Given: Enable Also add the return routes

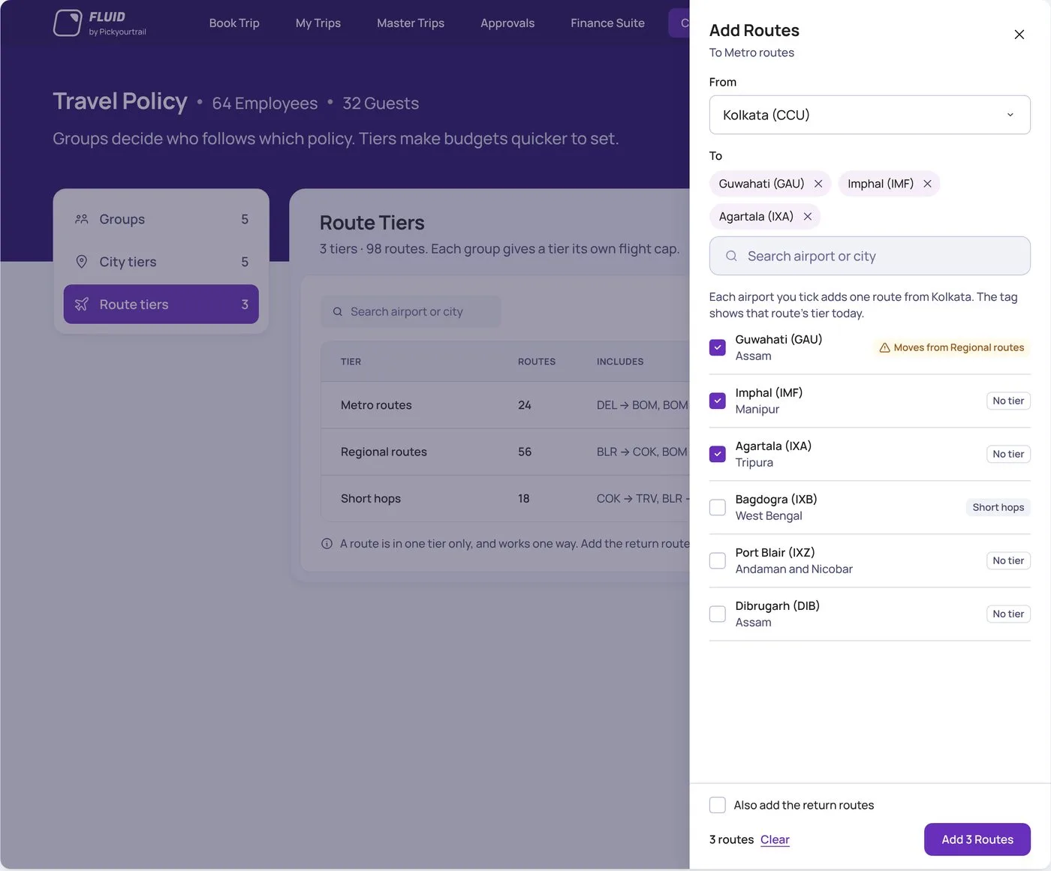Looking at the screenshot, I should click(718, 805).
